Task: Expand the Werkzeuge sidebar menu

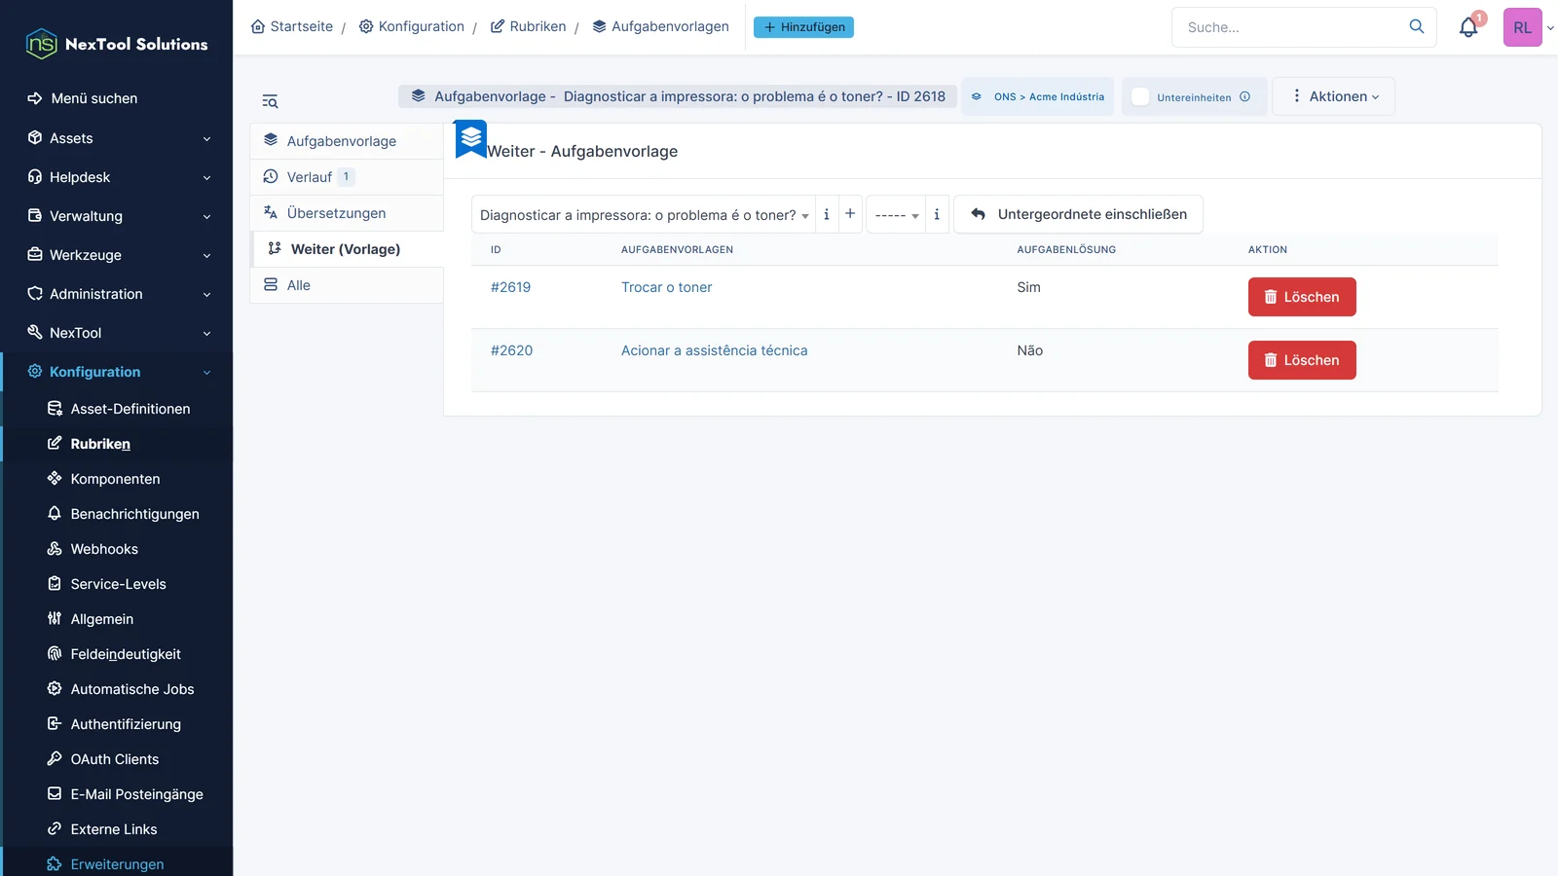Action: (x=117, y=255)
